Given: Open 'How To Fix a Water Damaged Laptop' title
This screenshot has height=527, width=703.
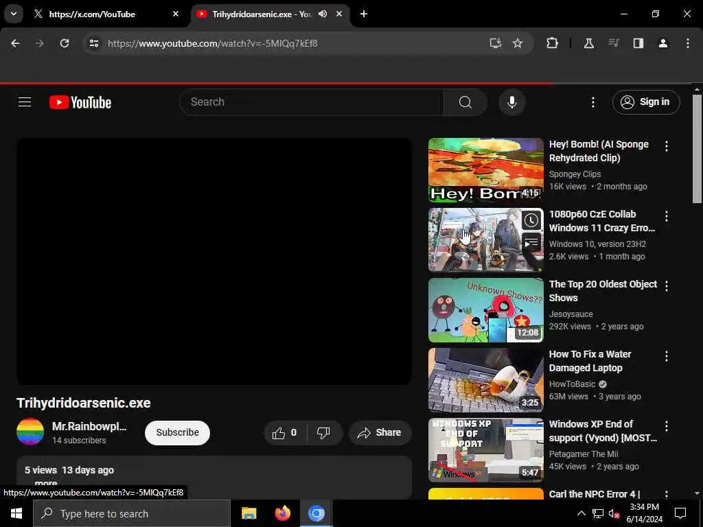Looking at the screenshot, I should pyautogui.click(x=590, y=361).
